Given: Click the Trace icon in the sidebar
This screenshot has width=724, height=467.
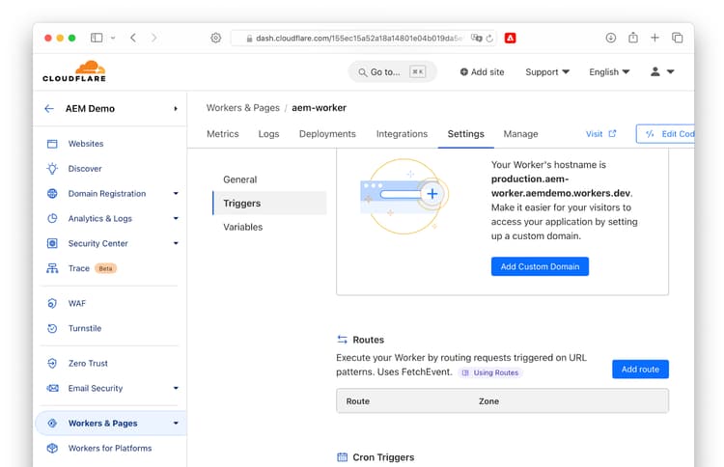Looking at the screenshot, I should tap(52, 269).
